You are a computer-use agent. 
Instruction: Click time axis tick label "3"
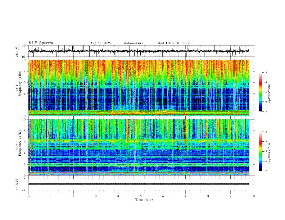pos(96,196)
